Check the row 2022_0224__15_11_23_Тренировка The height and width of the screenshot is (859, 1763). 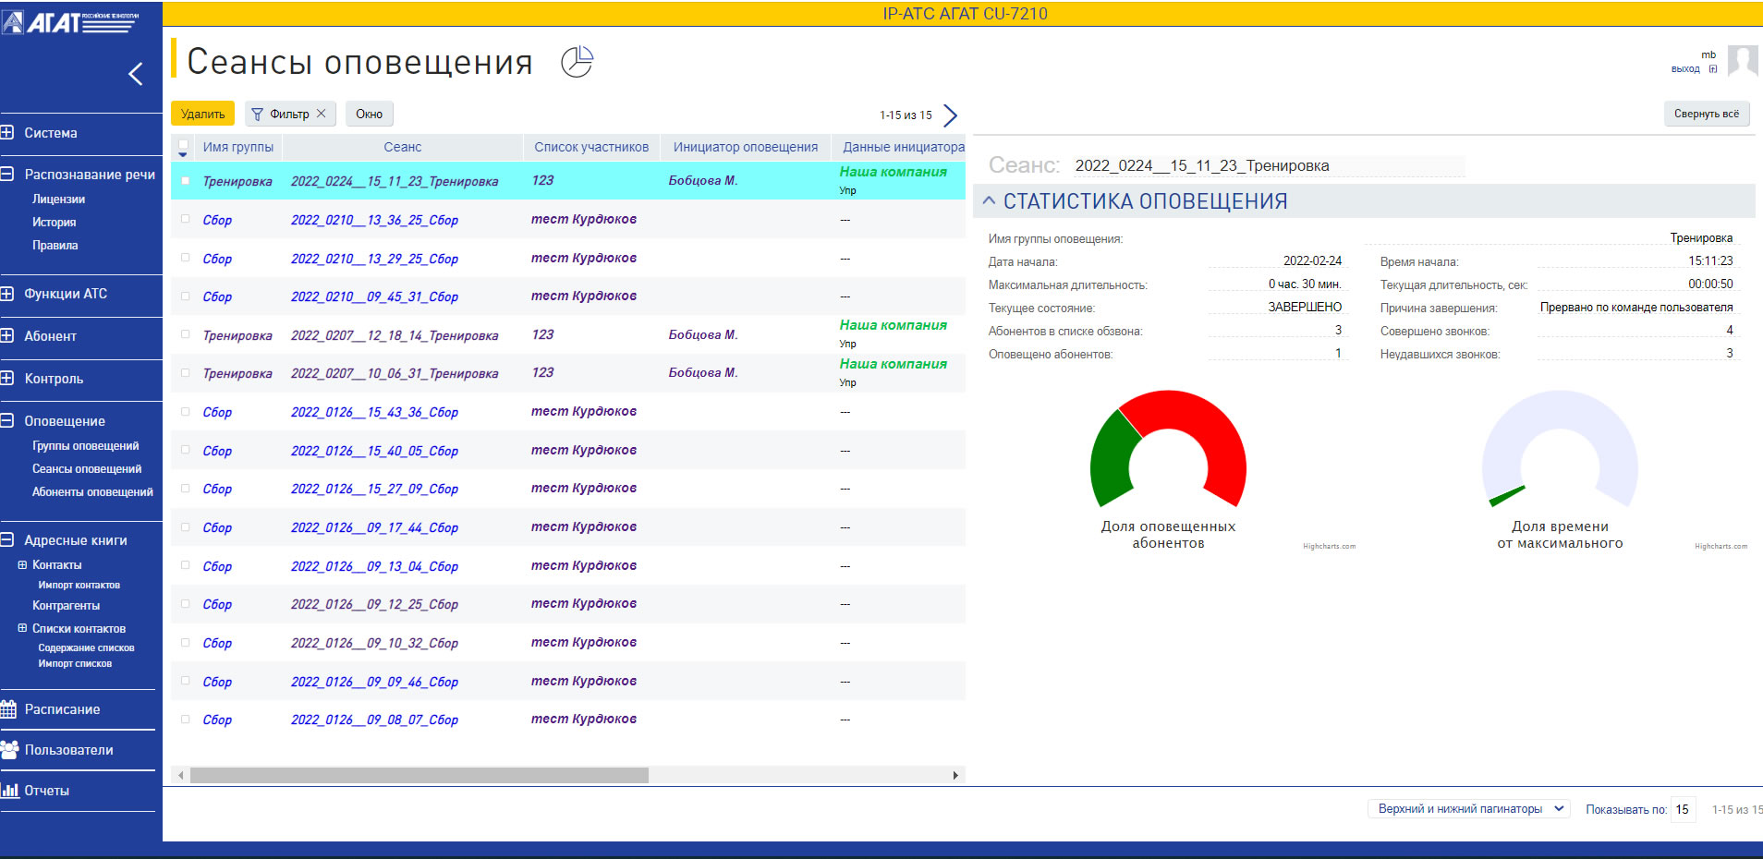(185, 181)
